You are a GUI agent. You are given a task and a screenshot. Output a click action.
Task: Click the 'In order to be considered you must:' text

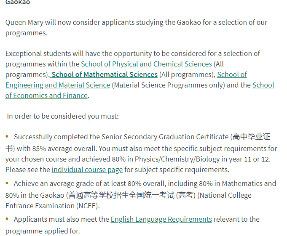(x=63, y=116)
